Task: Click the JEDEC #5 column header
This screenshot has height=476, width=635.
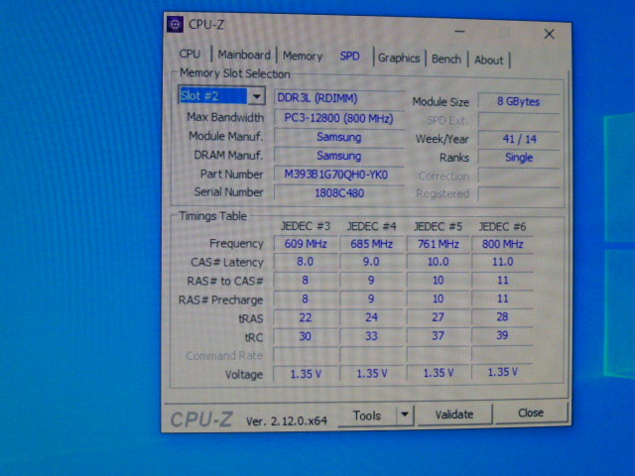Action: (438, 227)
